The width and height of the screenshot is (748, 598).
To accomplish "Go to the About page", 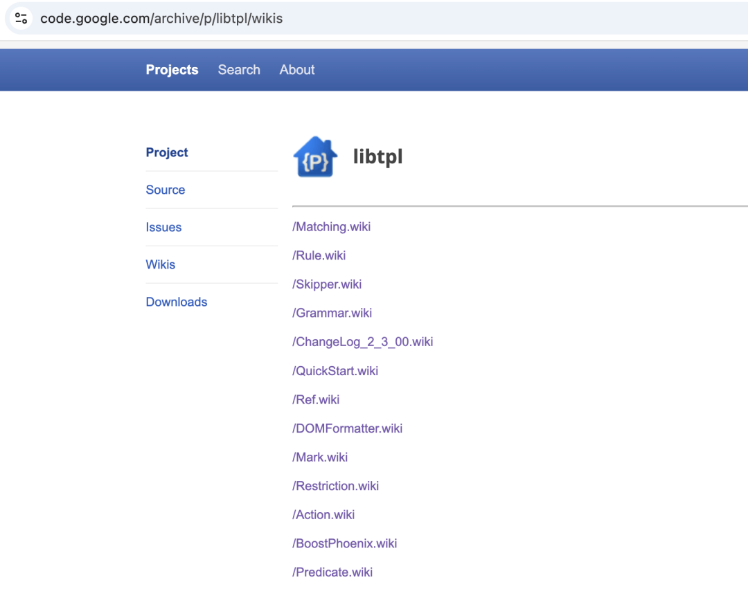I will 296,70.
